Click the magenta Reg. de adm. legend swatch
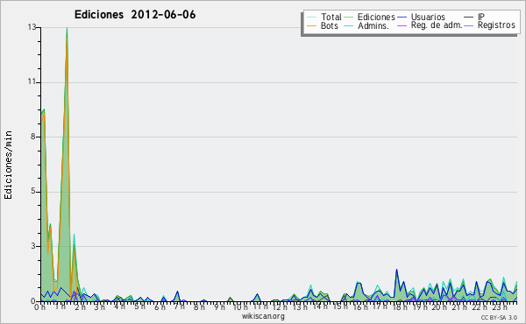 [x=402, y=25]
